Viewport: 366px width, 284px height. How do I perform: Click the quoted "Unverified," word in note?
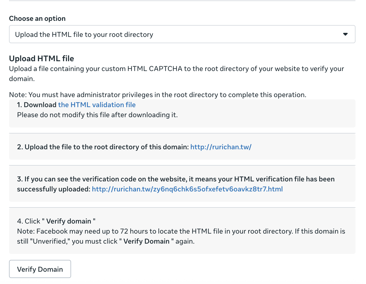pos(50,241)
